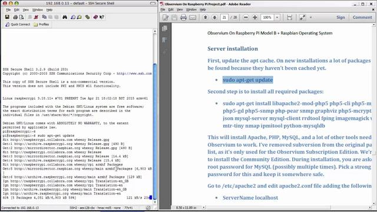Screen dimensions: 377x212
Task: Click the page number field showing 21
Action: (224, 17)
